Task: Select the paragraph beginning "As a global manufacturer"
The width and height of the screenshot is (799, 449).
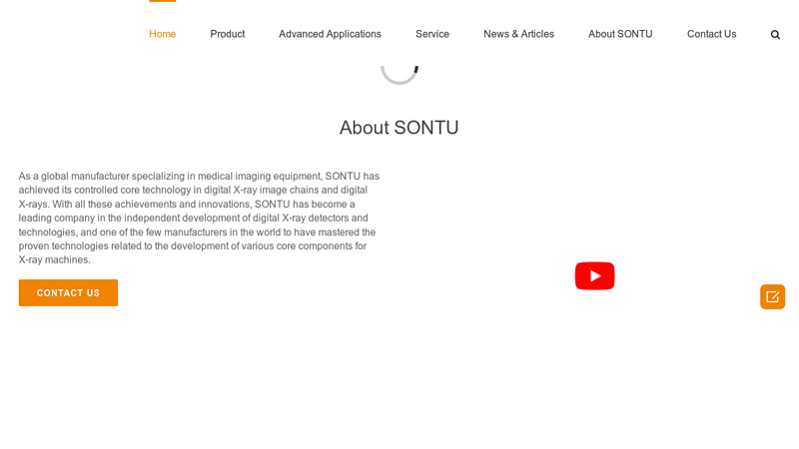Action: [x=199, y=218]
